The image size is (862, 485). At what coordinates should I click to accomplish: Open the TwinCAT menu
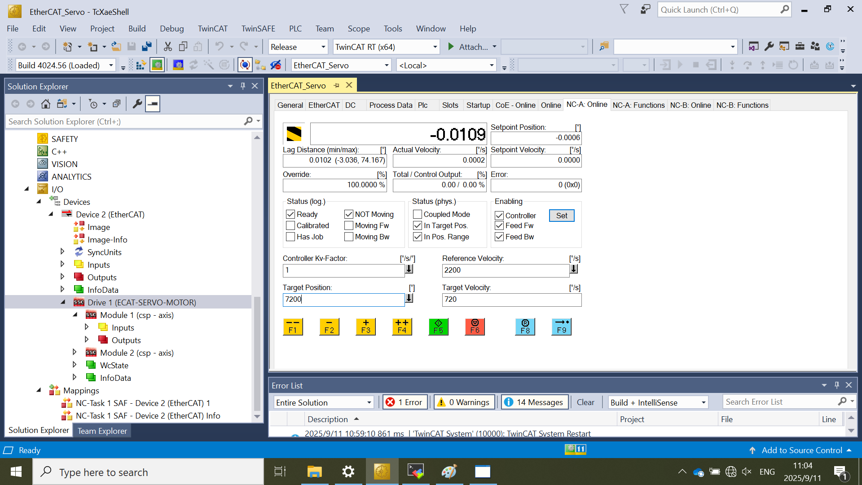click(x=212, y=29)
